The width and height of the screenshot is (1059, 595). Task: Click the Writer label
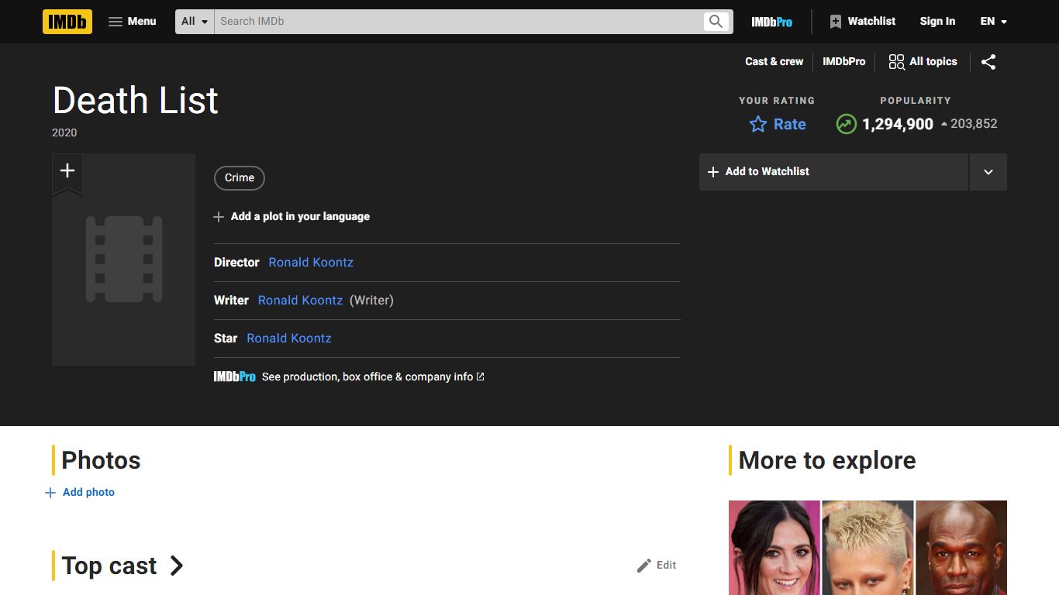[231, 301]
